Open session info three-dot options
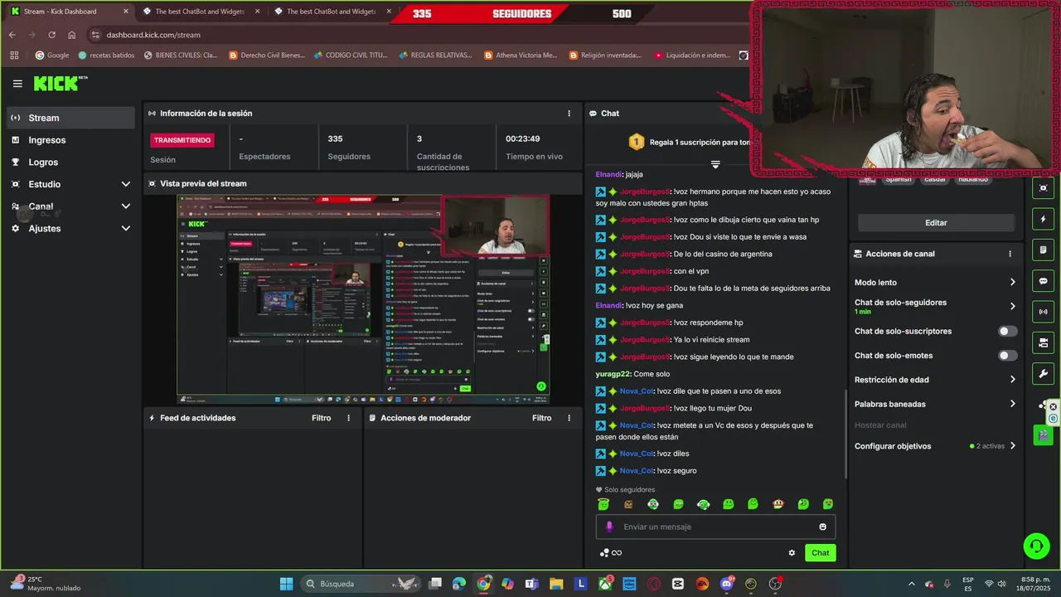The height and width of the screenshot is (597, 1061). 569,114
